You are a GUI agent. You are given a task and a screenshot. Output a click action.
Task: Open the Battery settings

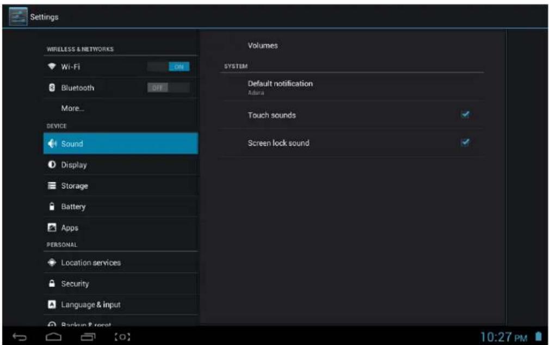click(x=121, y=207)
